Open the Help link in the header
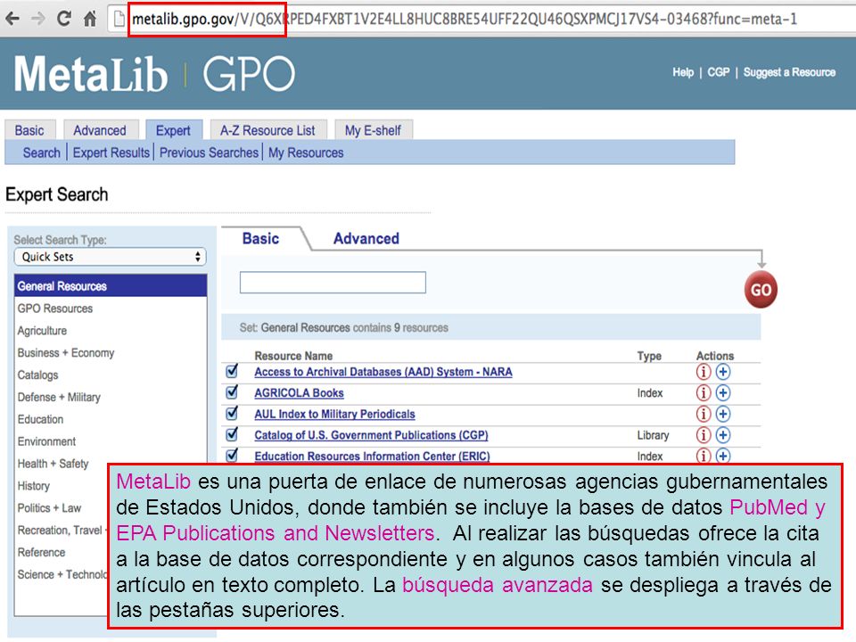The image size is (856, 642). tap(683, 72)
